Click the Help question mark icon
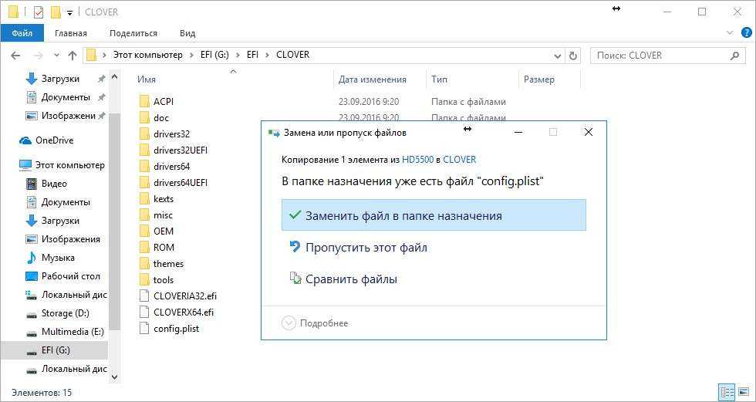This screenshot has height=402, width=756. click(x=746, y=33)
